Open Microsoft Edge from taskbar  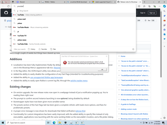point(54,123)
